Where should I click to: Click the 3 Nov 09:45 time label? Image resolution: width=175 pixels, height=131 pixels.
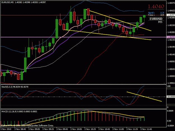click(62, 129)
